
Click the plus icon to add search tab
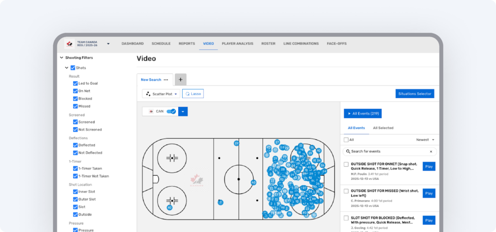pos(180,80)
